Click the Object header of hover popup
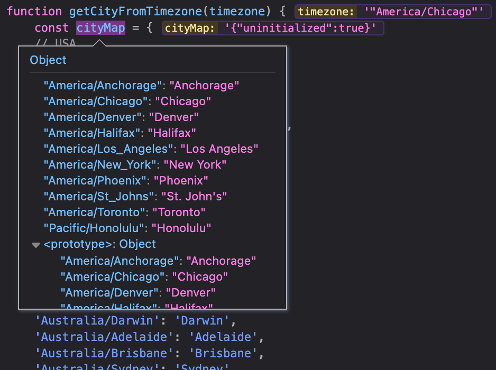Image resolution: width=496 pixels, height=370 pixels. click(x=48, y=60)
